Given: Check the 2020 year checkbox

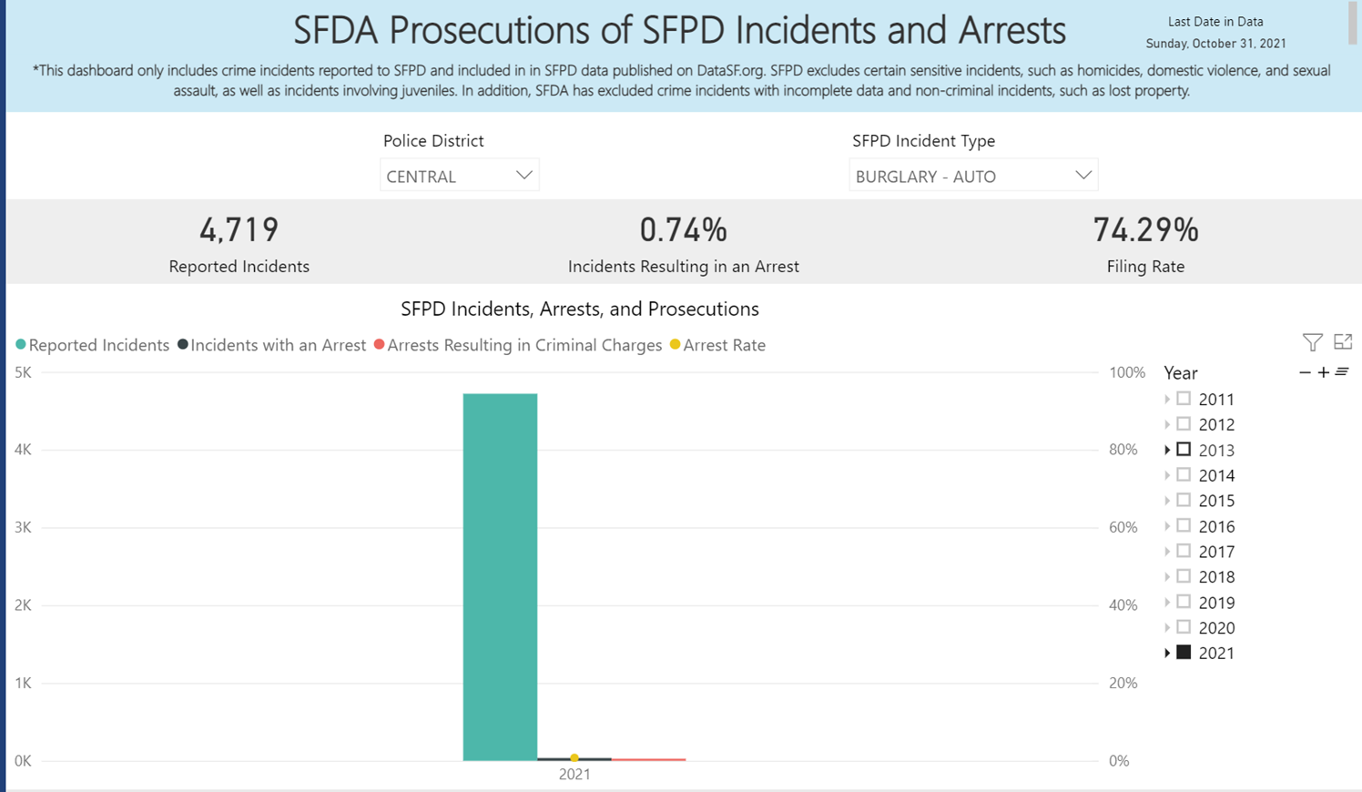Looking at the screenshot, I should click(x=1184, y=627).
